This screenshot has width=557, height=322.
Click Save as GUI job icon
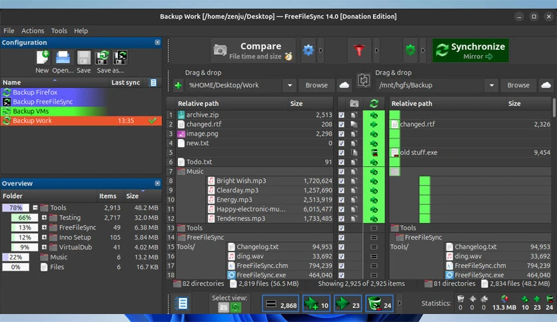tap(103, 57)
